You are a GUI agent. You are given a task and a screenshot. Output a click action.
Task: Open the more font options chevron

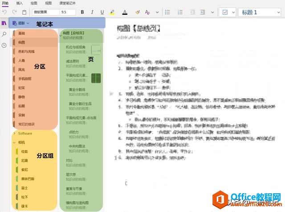tap(157, 12)
